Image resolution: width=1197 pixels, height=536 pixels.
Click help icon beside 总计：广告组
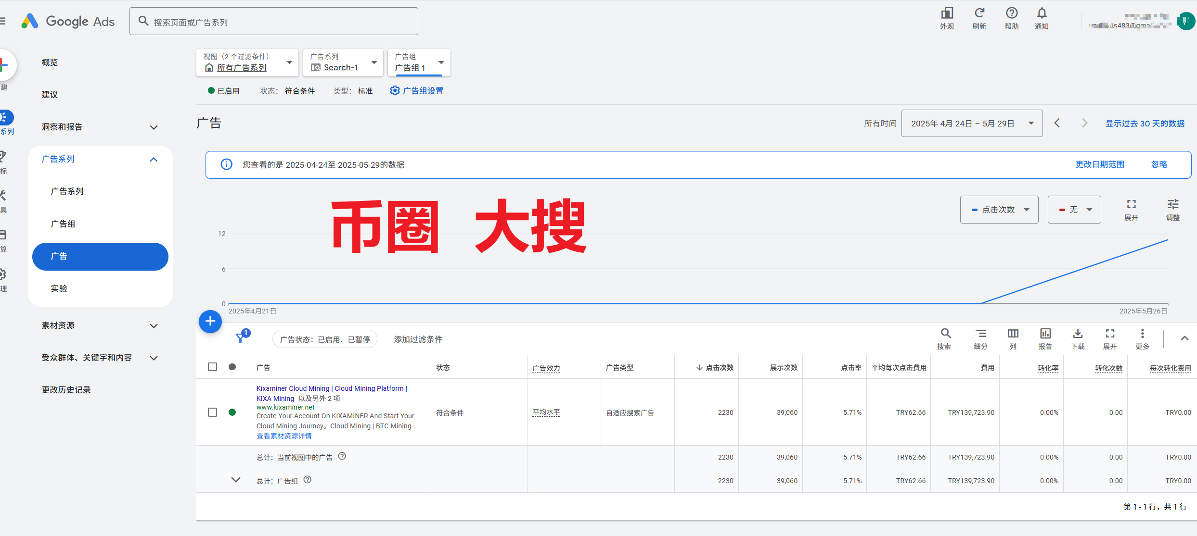point(307,480)
